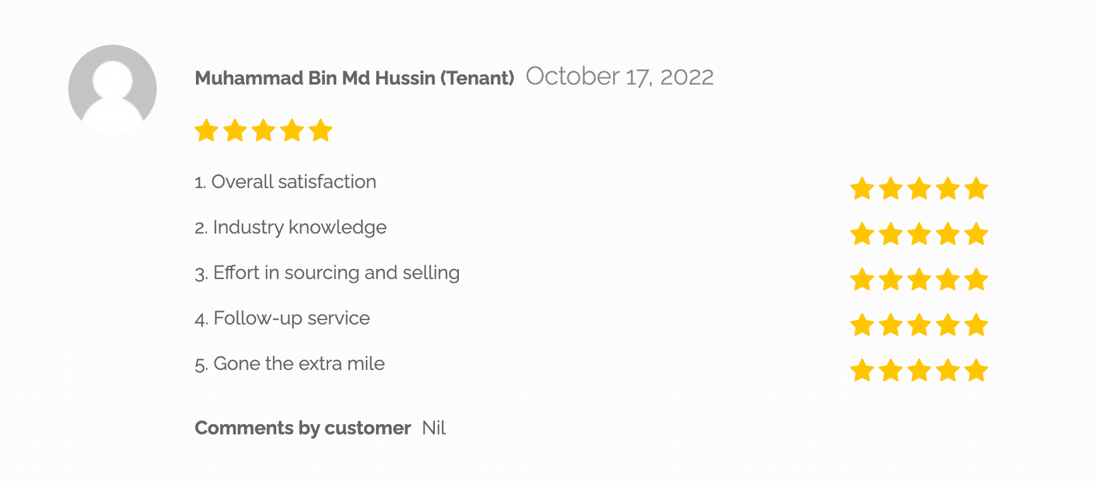Click the Comments by customer heading
This screenshot has height=481, width=1096.
pos(303,428)
